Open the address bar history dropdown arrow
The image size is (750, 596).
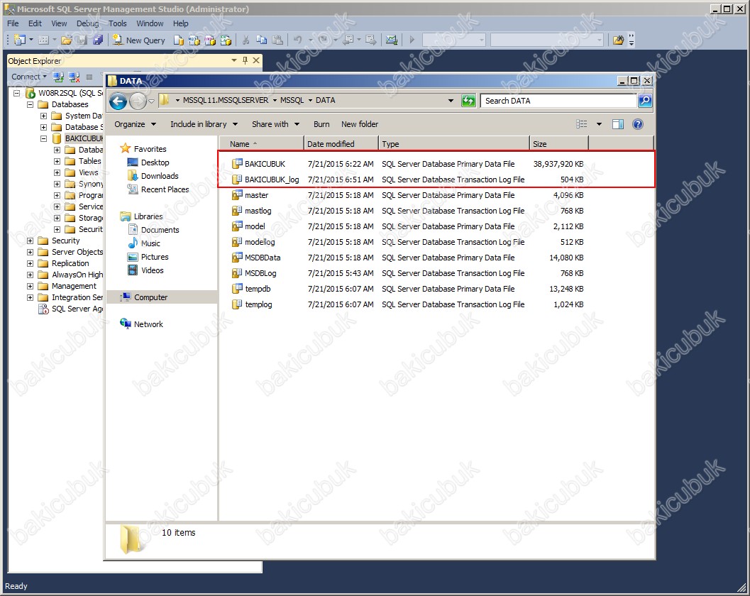[x=451, y=101]
